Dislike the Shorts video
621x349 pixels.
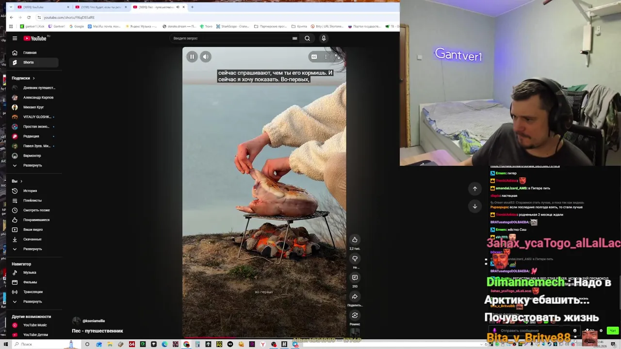click(355, 258)
